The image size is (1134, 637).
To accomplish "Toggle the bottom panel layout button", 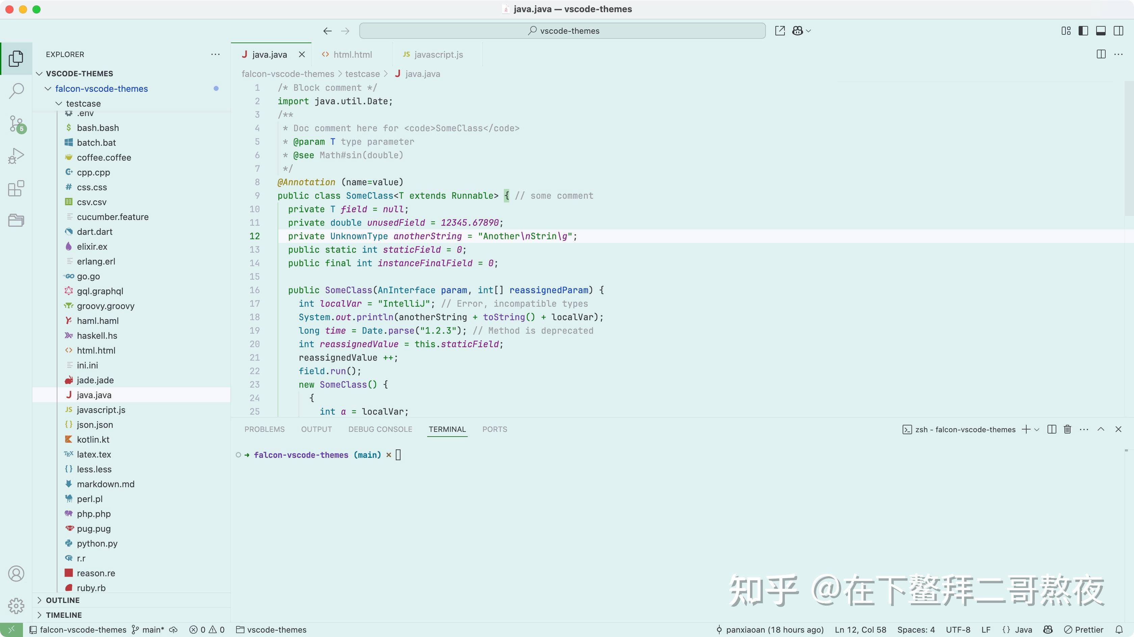I will [1101, 31].
